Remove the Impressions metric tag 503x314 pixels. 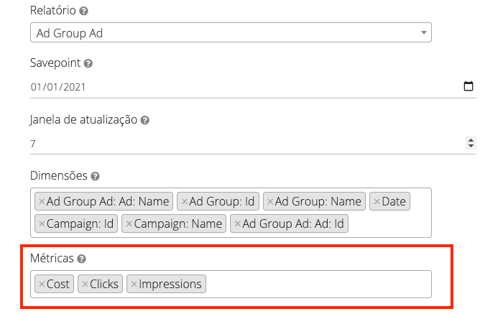[134, 285]
